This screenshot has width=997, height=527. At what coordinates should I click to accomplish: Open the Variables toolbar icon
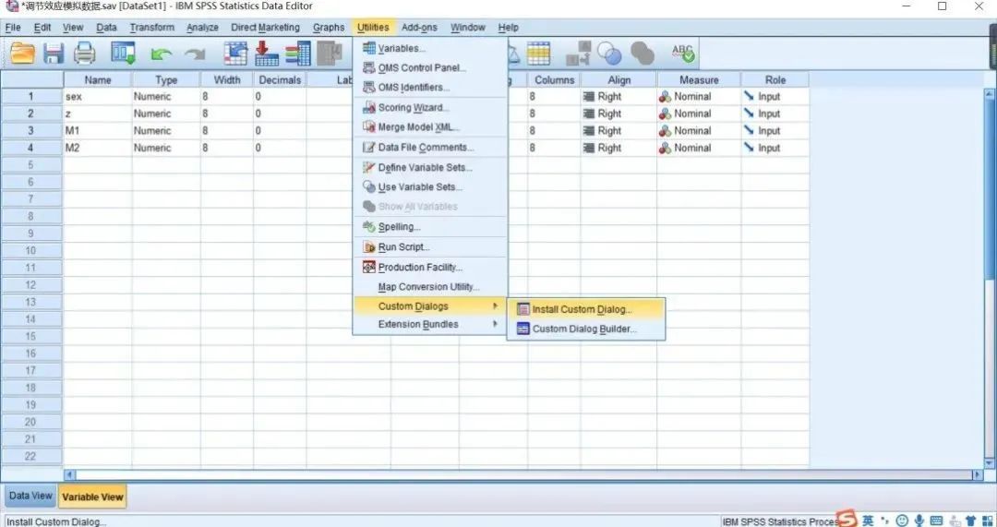pos(297,54)
